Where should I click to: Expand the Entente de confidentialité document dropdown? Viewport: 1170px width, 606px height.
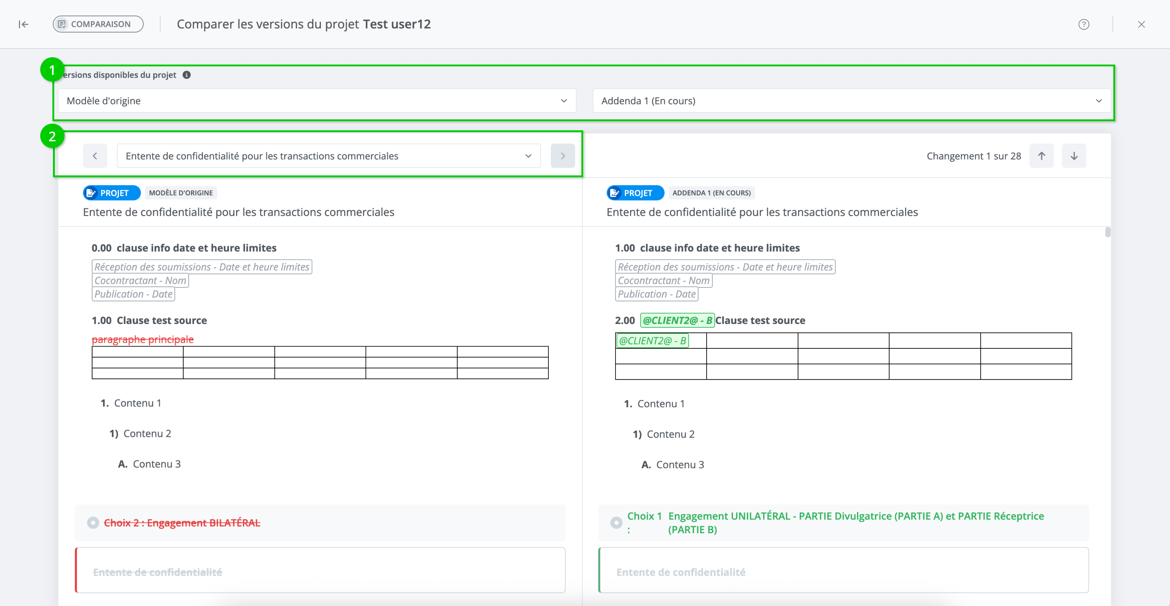click(x=328, y=156)
